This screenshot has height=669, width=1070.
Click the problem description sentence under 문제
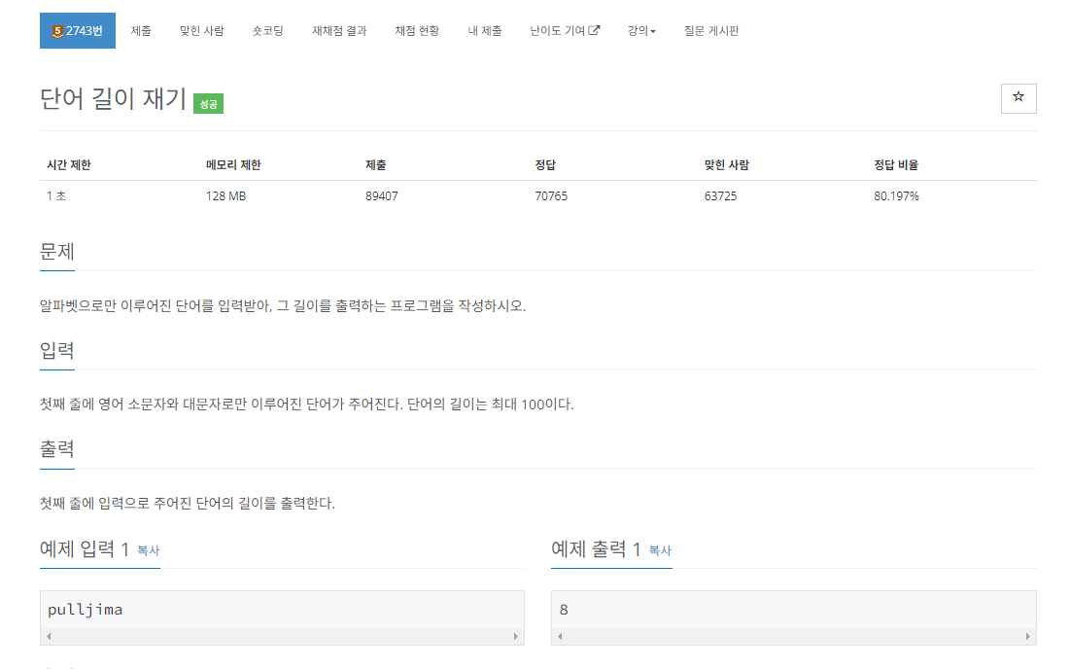pyautogui.click(x=283, y=306)
